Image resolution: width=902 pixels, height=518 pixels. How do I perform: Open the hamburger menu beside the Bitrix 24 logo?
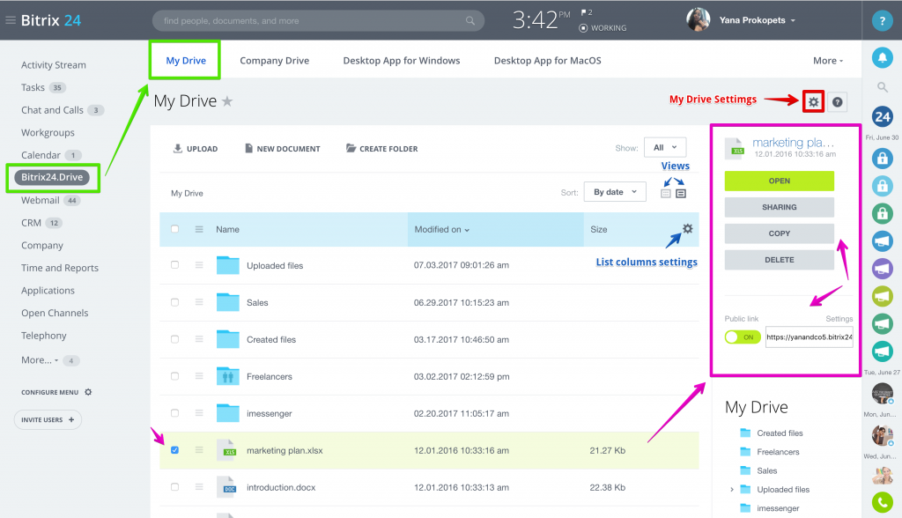[11, 20]
